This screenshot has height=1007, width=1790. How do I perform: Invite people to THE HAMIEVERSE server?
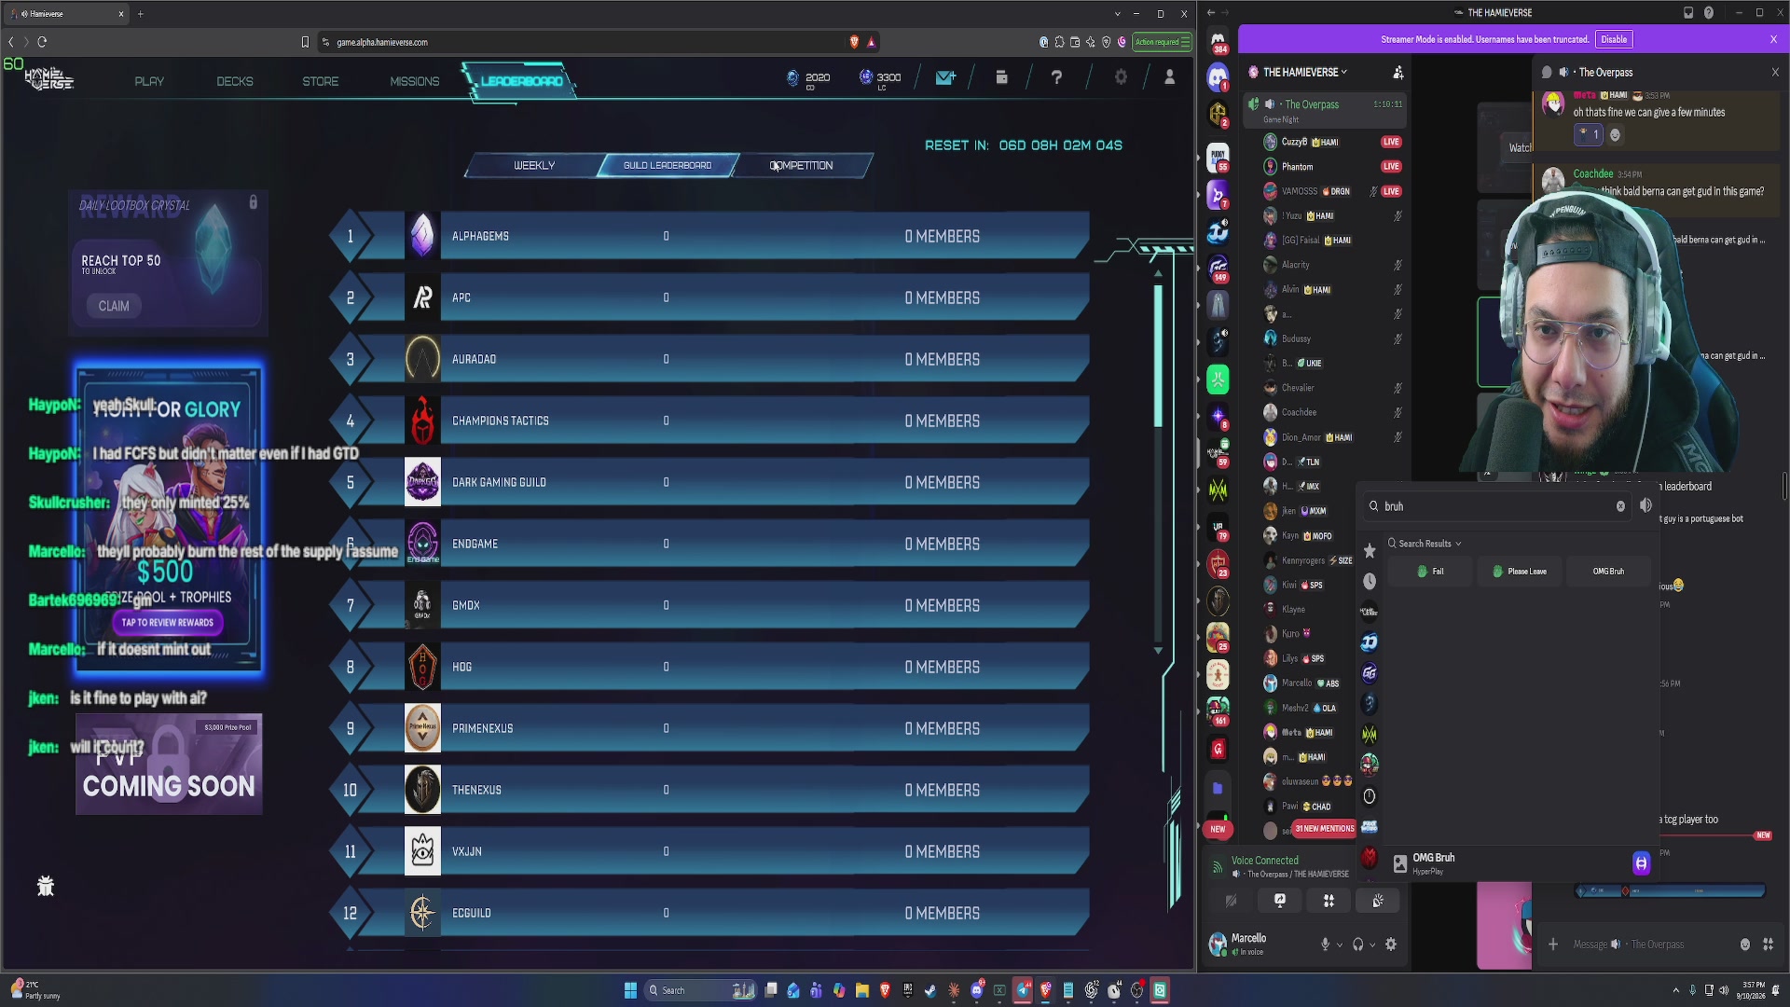point(1398,73)
